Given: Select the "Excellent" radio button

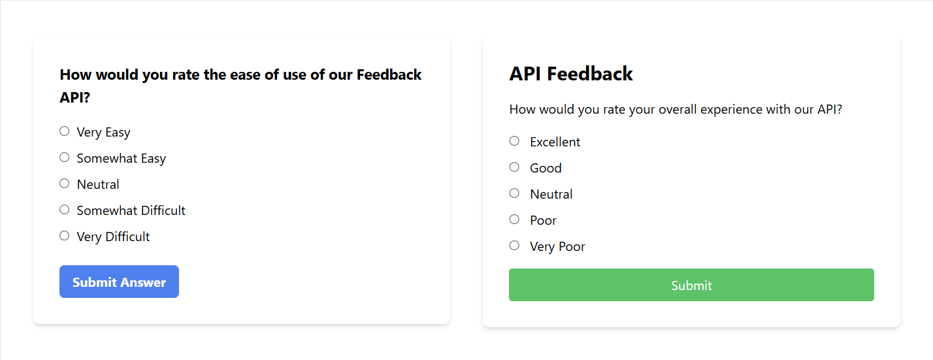Looking at the screenshot, I should [514, 141].
